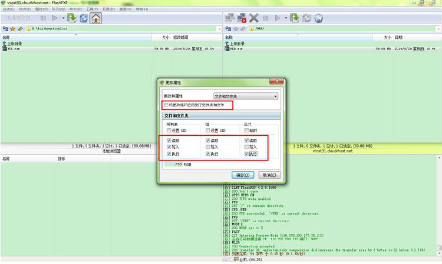Click the green transfer queue icon on left toolbar
This screenshot has width=442, height=264.
pyautogui.click(x=71, y=18)
